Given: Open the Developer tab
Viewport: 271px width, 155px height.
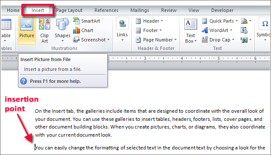Looking at the screenshot, I should point(222,10).
